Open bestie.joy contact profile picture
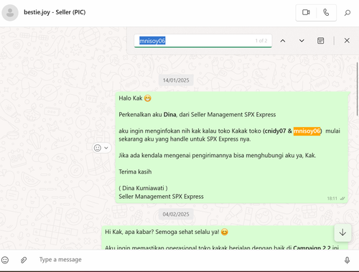The image size is (359, 272). coord(10,13)
